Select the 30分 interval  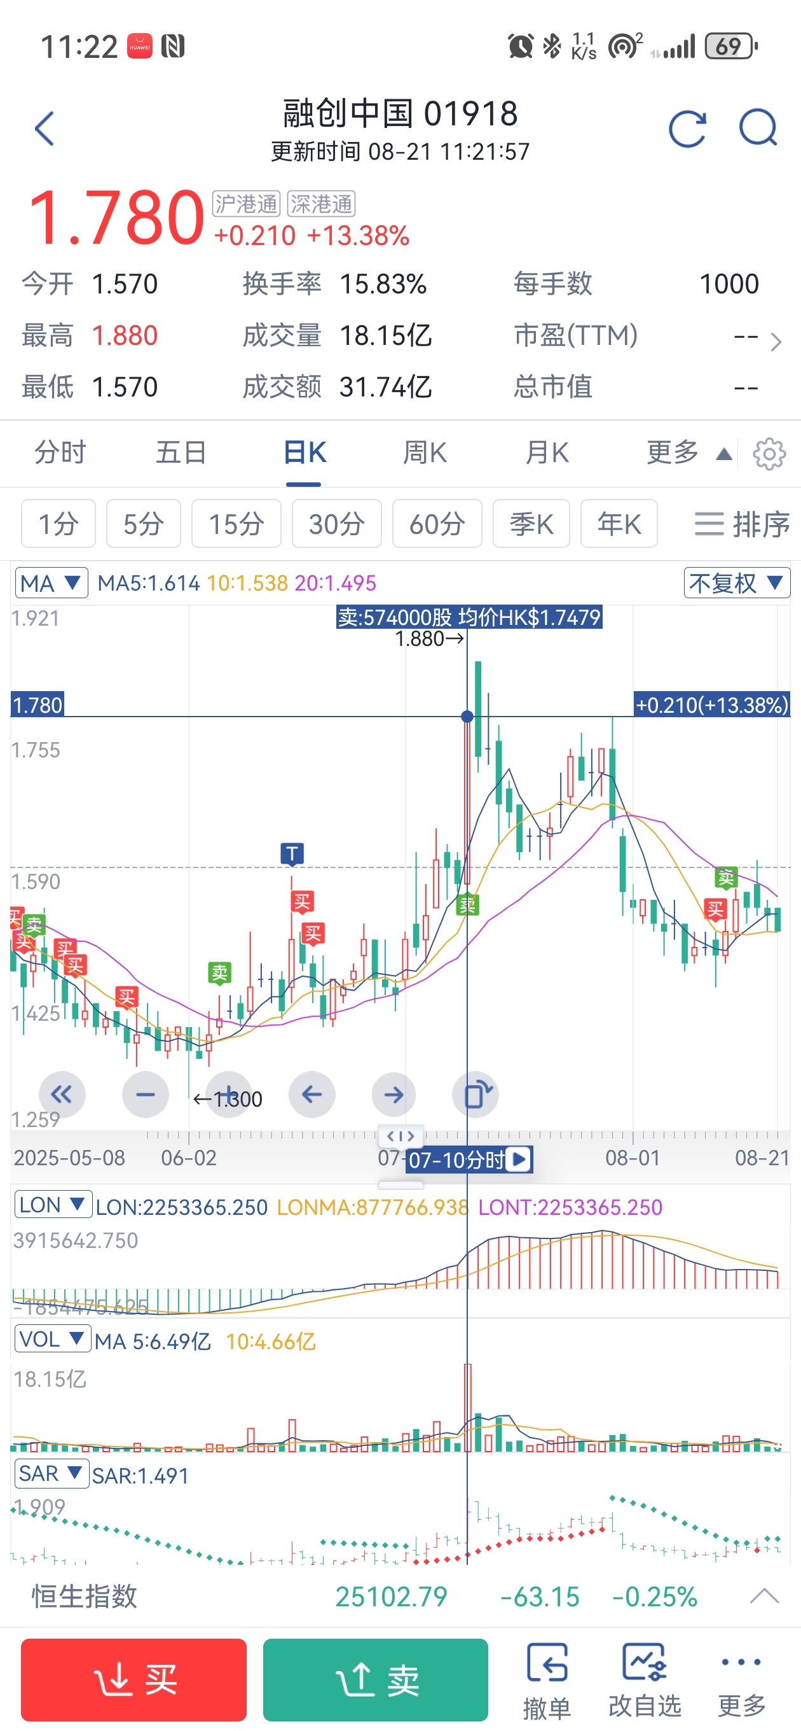(337, 524)
